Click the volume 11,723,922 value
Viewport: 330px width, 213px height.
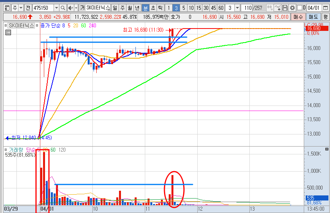(86, 17)
